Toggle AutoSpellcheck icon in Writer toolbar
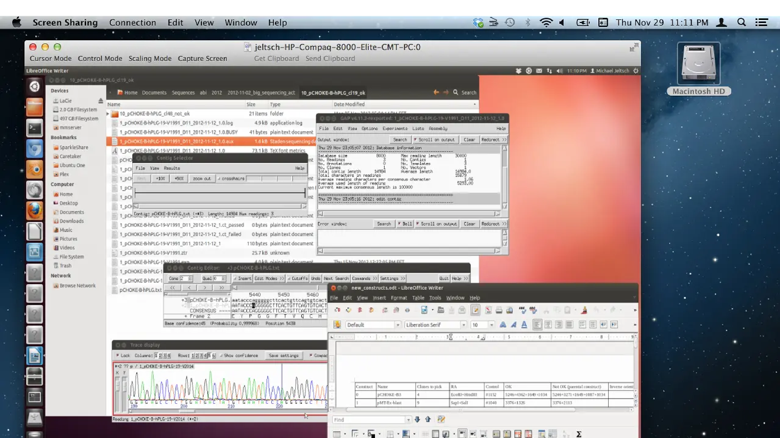The width and height of the screenshot is (780, 438). pos(533,310)
